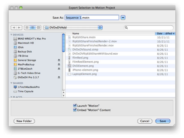The height and width of the screenshot is (138, 184).
Task: Click the search field
Action: pyautogui.click(x=149, y=28)
